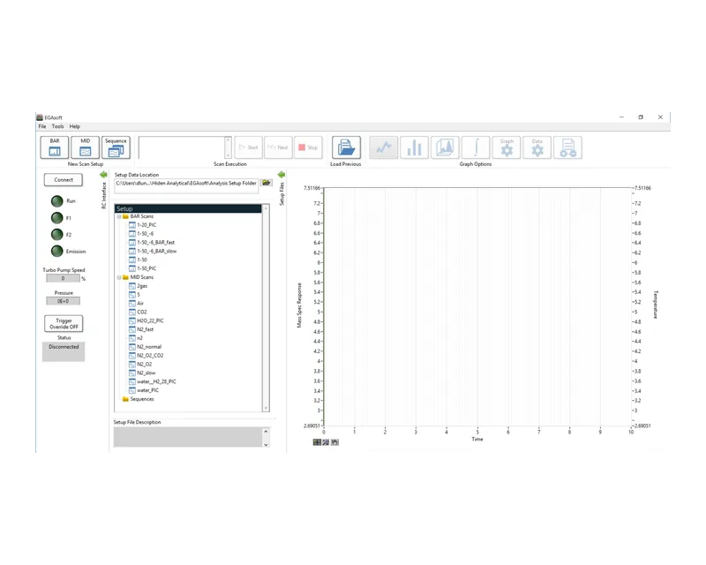Open the Graph settings gear
Image resolution: width=706 pixels, height=565 pixels.
507,147
